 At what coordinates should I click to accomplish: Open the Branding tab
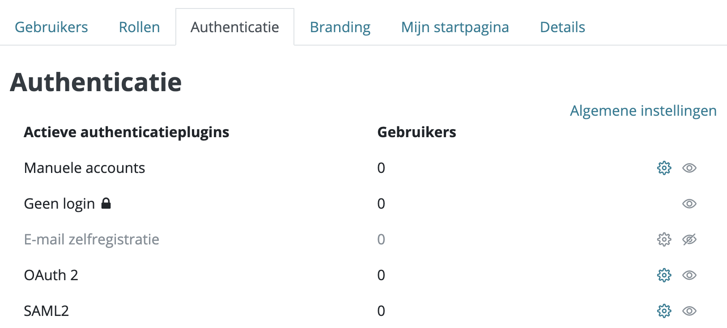coord(340,27)
